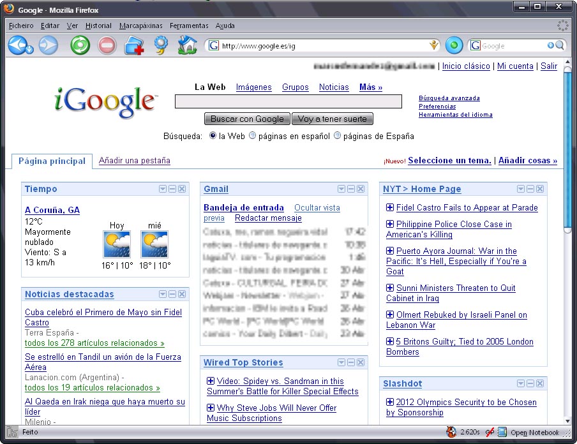
Task: Select the Página principal tab
Action: point(52,161)
